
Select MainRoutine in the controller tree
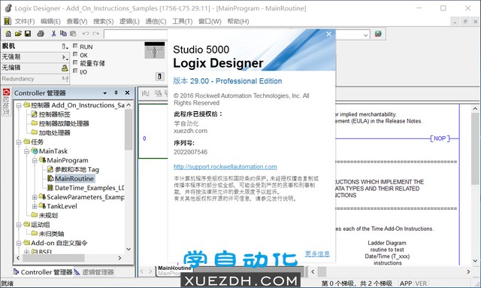(x=74, y=179)
